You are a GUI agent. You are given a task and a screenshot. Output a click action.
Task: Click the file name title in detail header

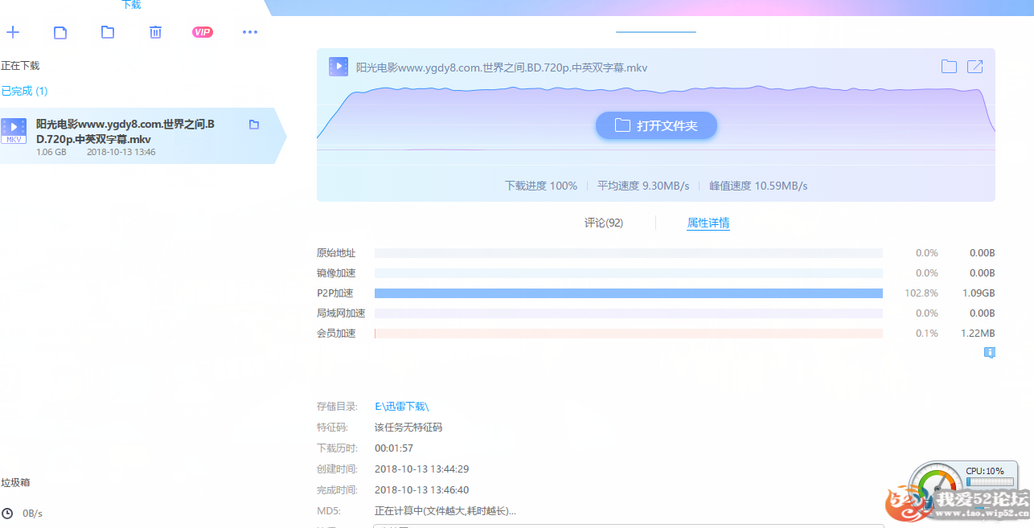point(502,68)
